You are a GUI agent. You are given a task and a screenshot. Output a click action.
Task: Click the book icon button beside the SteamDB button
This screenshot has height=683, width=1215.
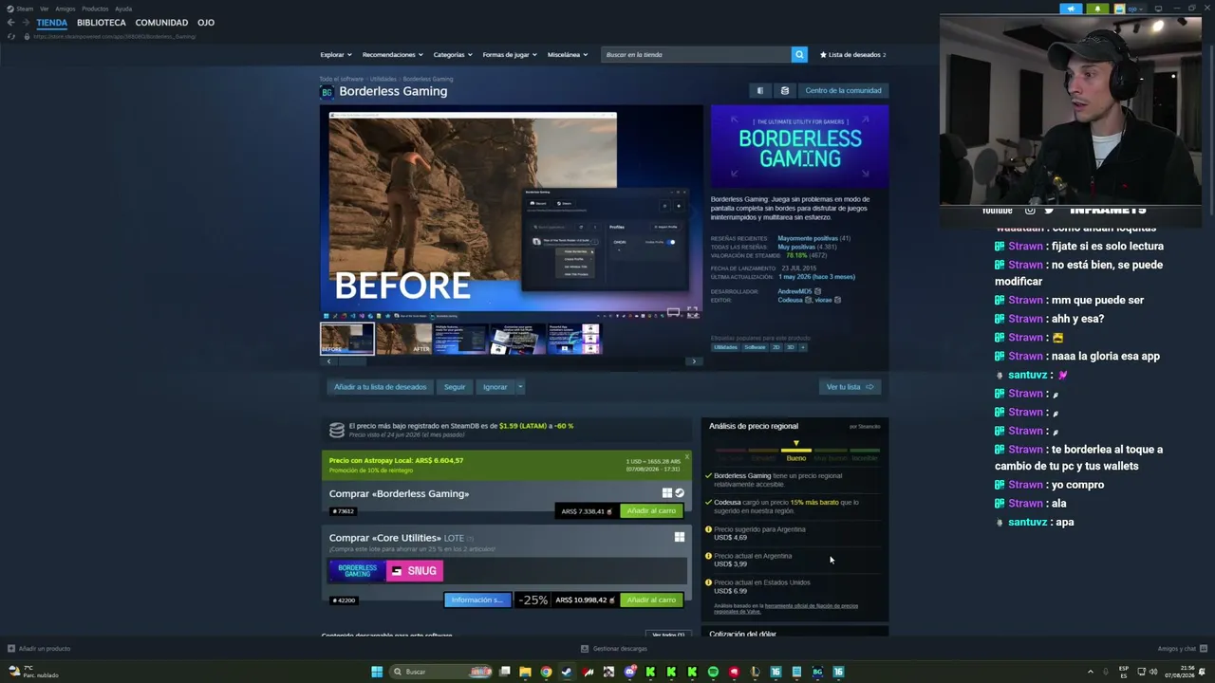[x=759, y=91]
